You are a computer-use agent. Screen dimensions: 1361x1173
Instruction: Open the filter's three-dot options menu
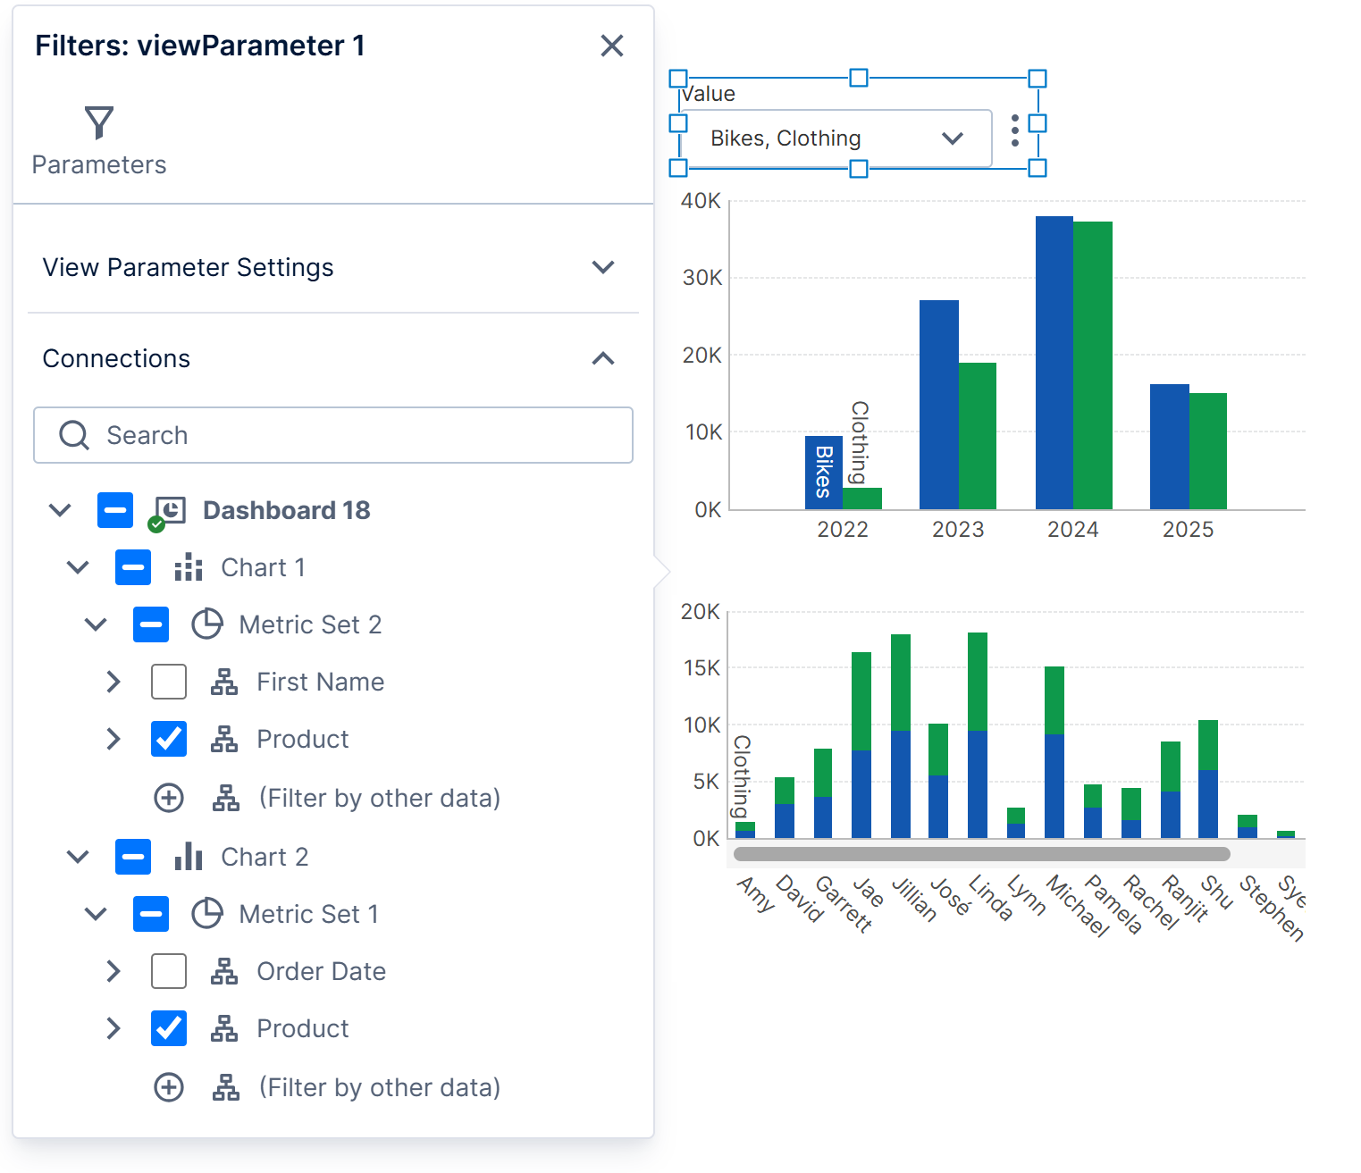pos(1014,130)
